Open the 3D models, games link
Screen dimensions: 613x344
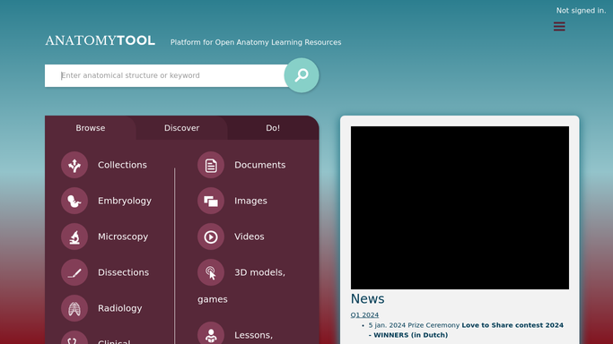tap(259, 272)
